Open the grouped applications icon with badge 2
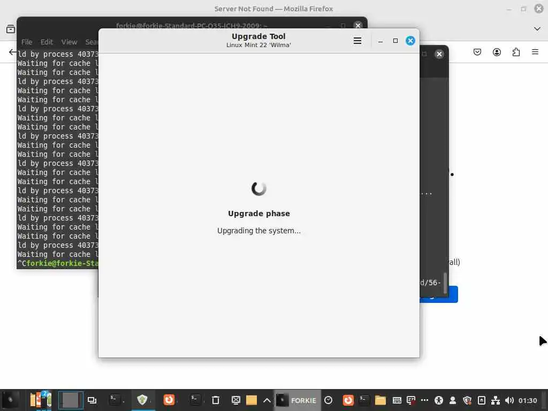 coord(41,400)
